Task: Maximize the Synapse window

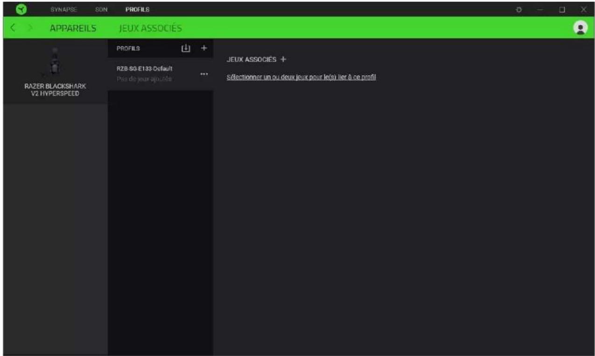Action: (x=562, y=9)
